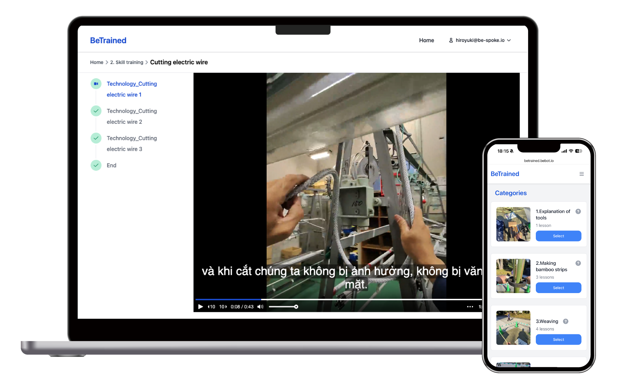This screenshot has width=617, height=386.
Task: Click the video camera icon for lesson 1
Action: pos(96,84)
